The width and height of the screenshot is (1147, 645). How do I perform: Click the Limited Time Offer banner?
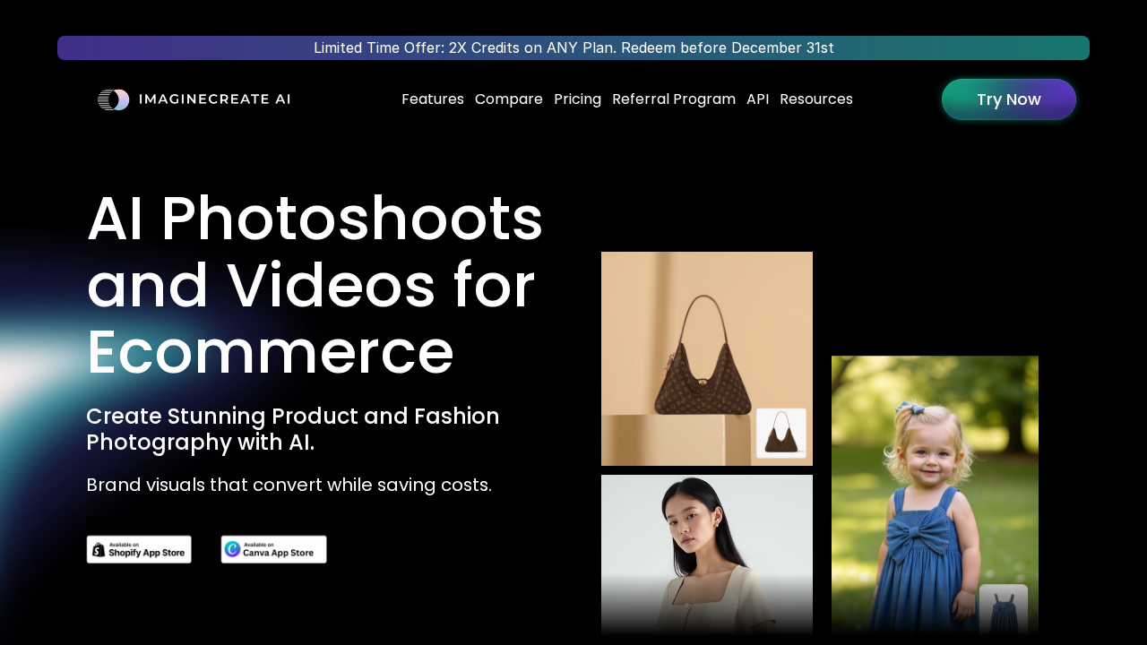(x=573, y=48)
